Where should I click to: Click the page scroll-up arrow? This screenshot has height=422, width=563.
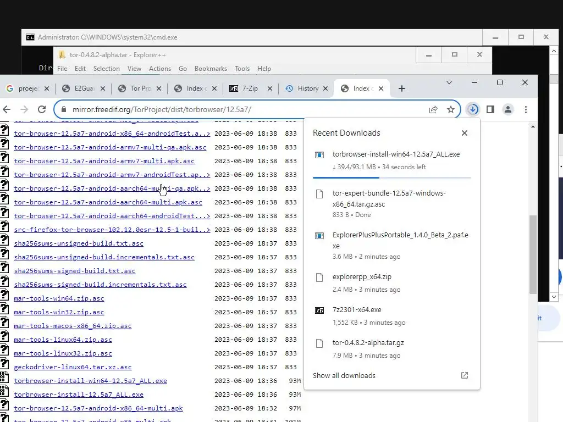tap(533, 126)
